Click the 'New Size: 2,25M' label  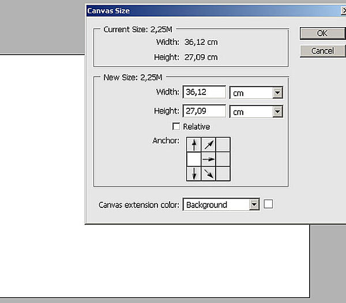point(133,77)
